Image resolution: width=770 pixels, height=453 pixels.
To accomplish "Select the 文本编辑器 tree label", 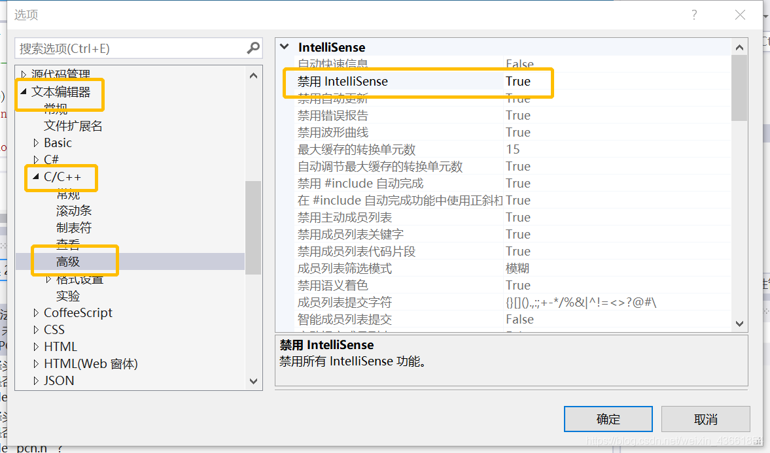I will pyautogui.click(x=61, y=92).
